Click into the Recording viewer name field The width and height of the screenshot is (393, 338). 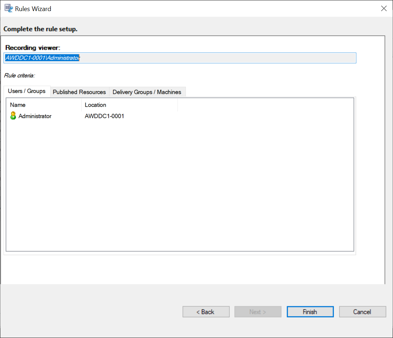(180, 58)
